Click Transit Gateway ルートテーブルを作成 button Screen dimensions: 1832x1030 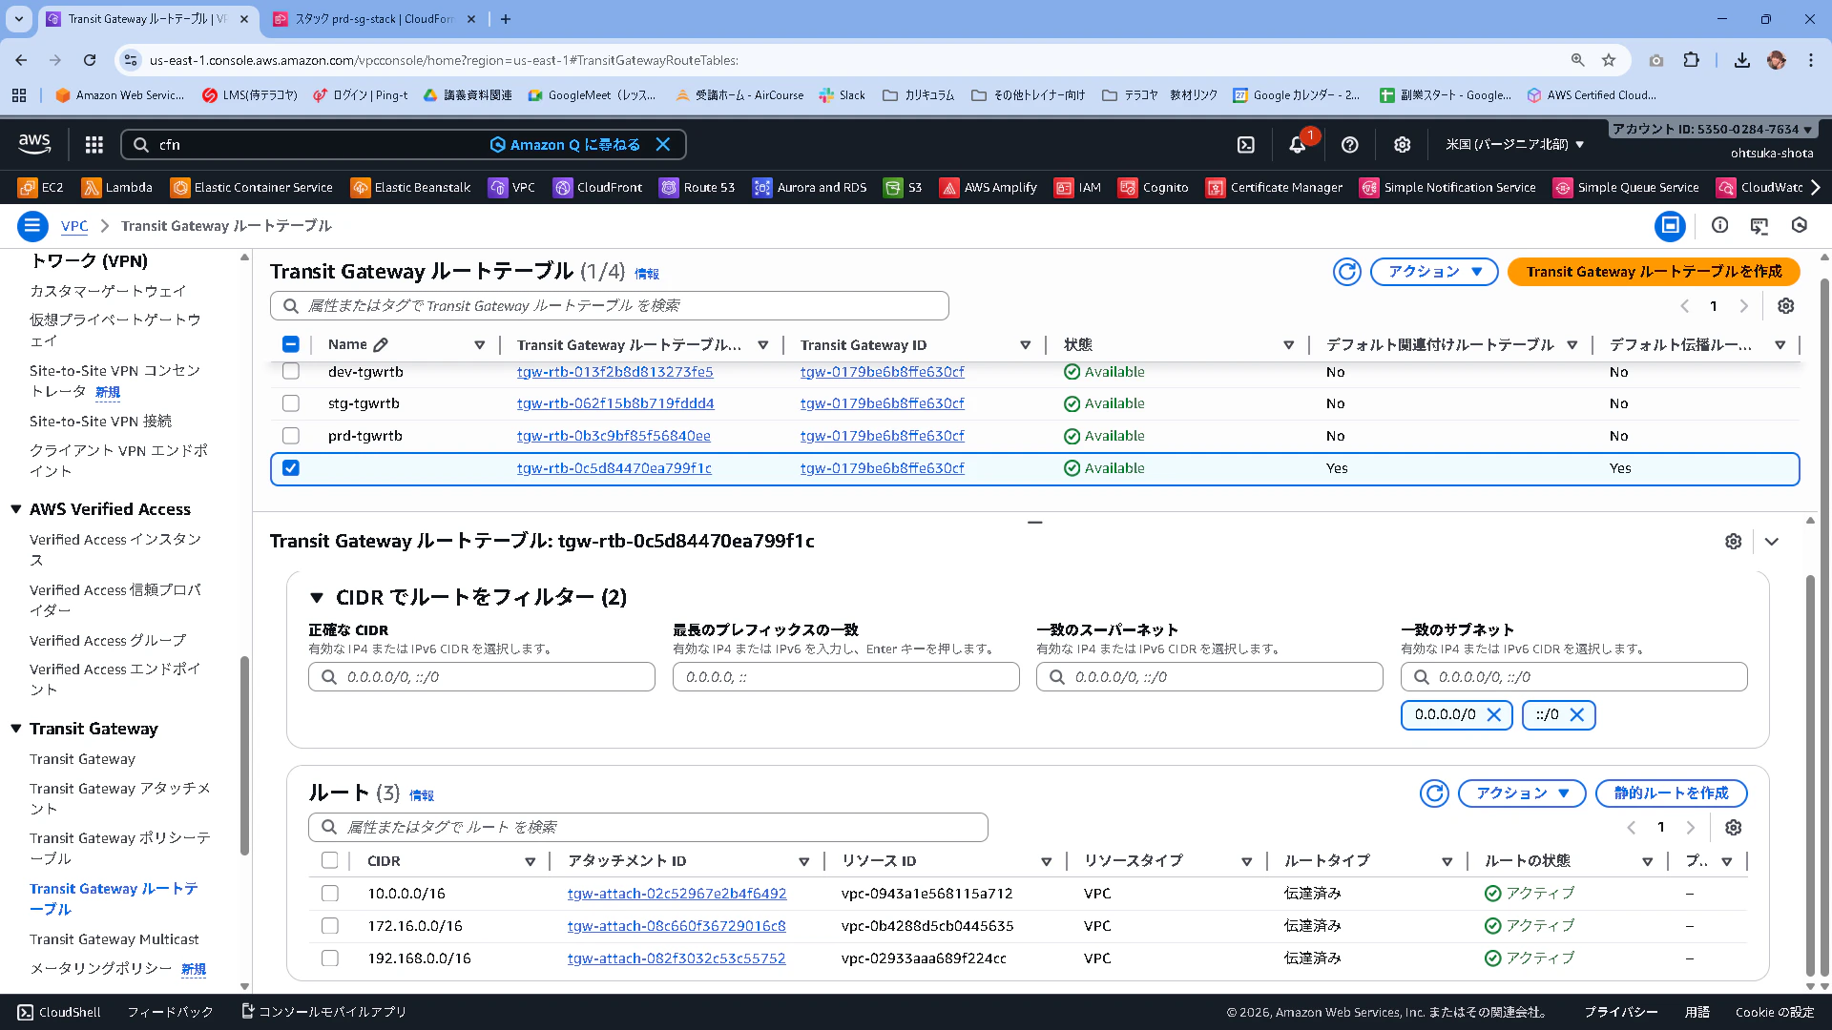tap(1654, 272)
